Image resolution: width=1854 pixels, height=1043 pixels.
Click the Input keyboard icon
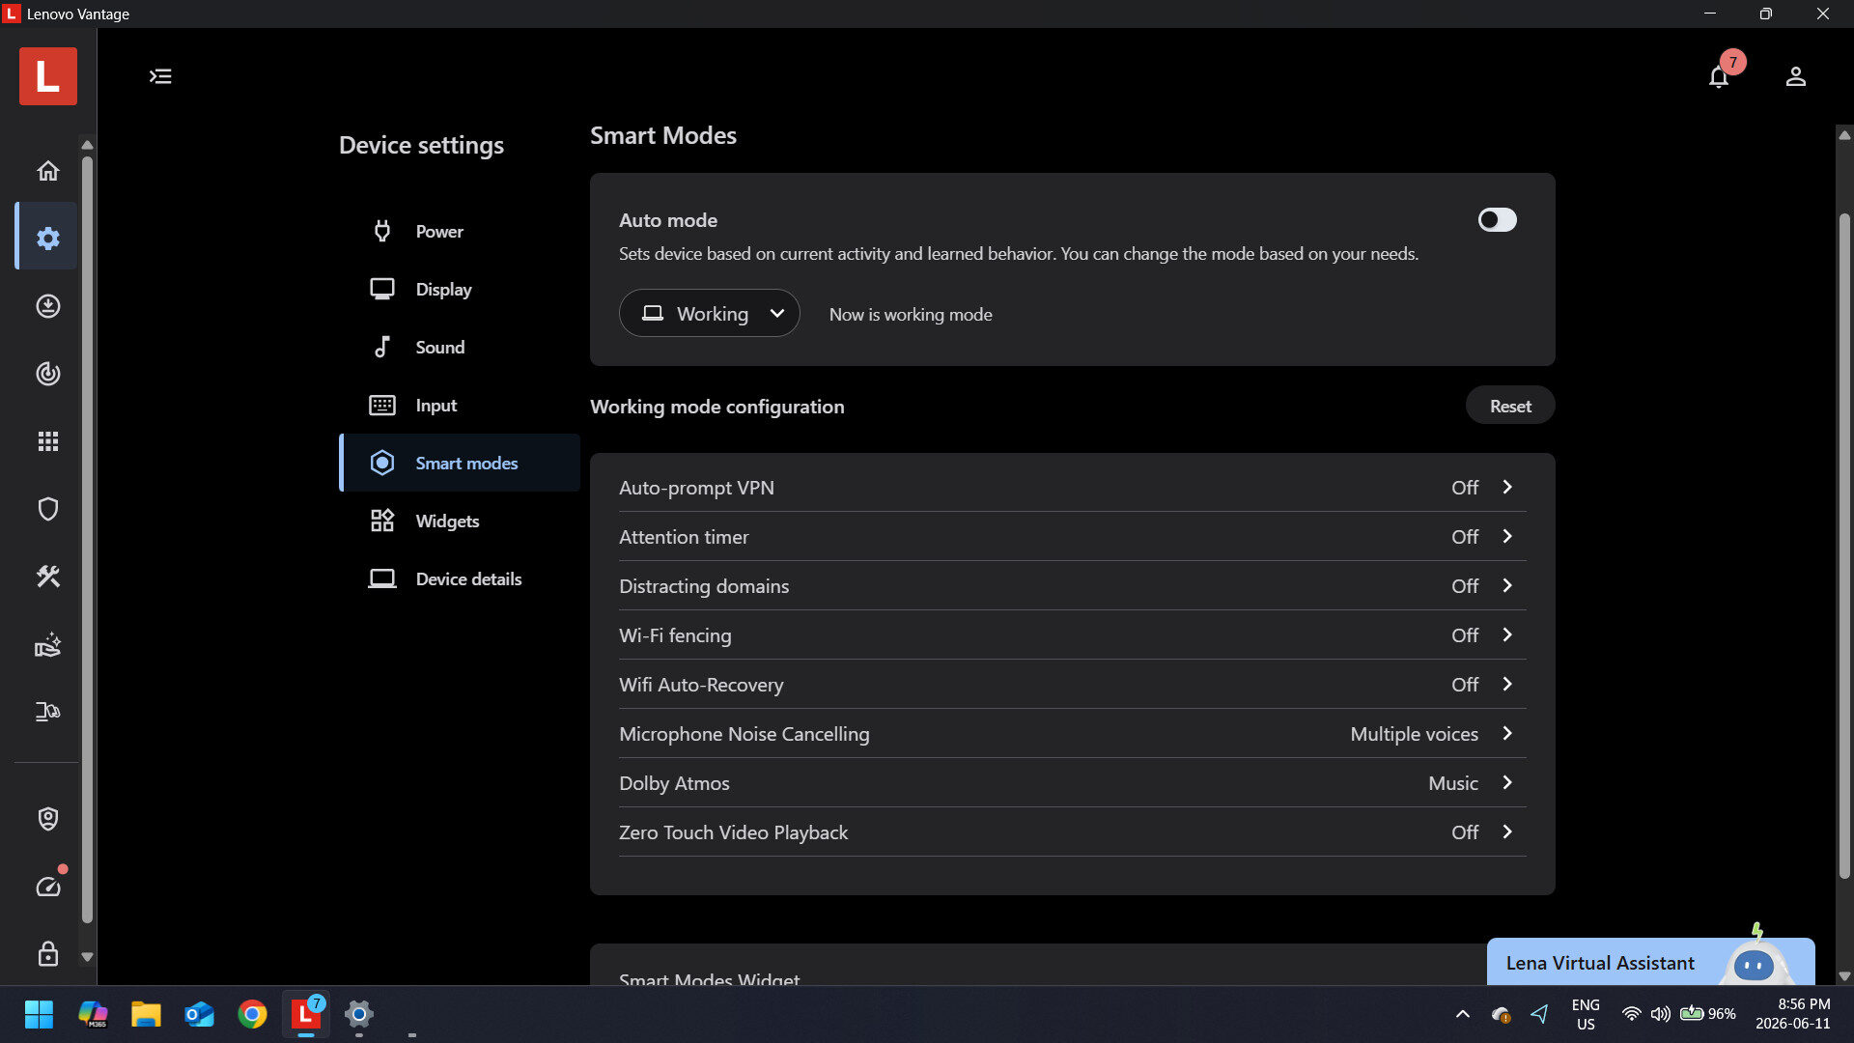pyautogui.click(x=382, y=405)
